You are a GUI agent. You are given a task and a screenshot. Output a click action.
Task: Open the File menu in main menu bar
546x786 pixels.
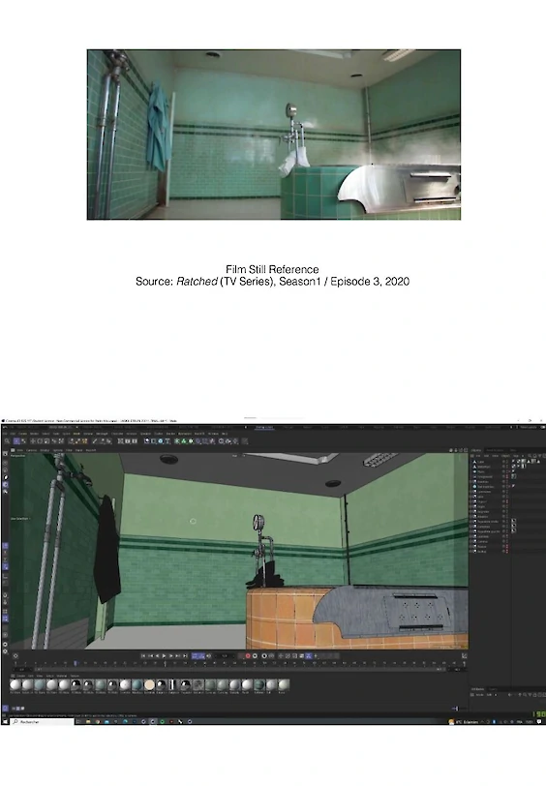click(x=5, y=434)
